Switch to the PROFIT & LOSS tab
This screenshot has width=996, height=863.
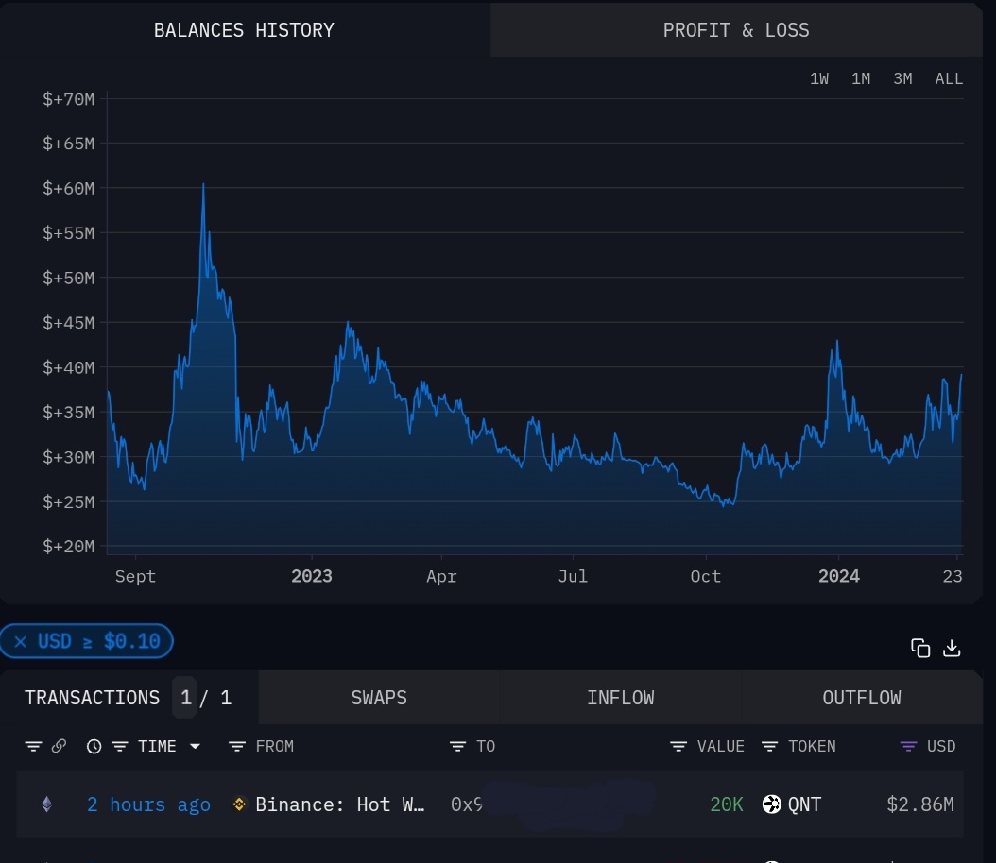[x=736, y=29]
